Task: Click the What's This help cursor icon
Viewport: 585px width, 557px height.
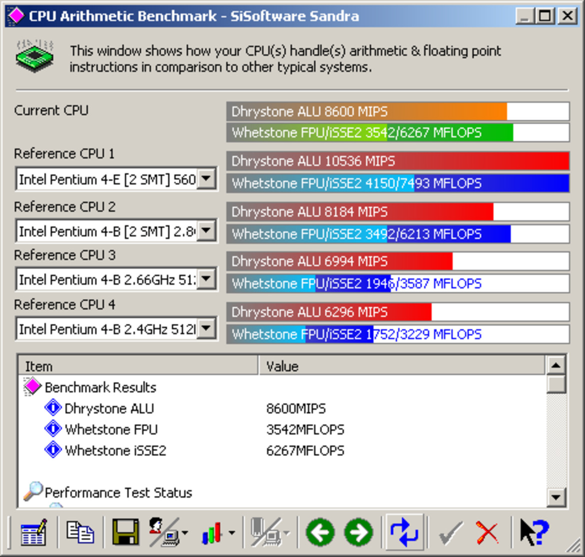Action: [534, 533]
